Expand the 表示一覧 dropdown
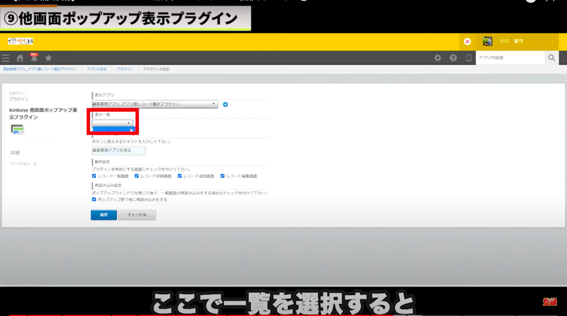Viewport: 567px width, 316px height. [x=112, y=123]
